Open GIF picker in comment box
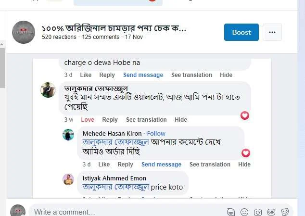305x216 pixels. [271, 212]
